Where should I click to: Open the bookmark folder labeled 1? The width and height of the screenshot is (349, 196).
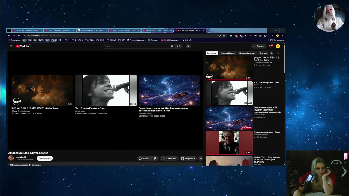point(67,40)
